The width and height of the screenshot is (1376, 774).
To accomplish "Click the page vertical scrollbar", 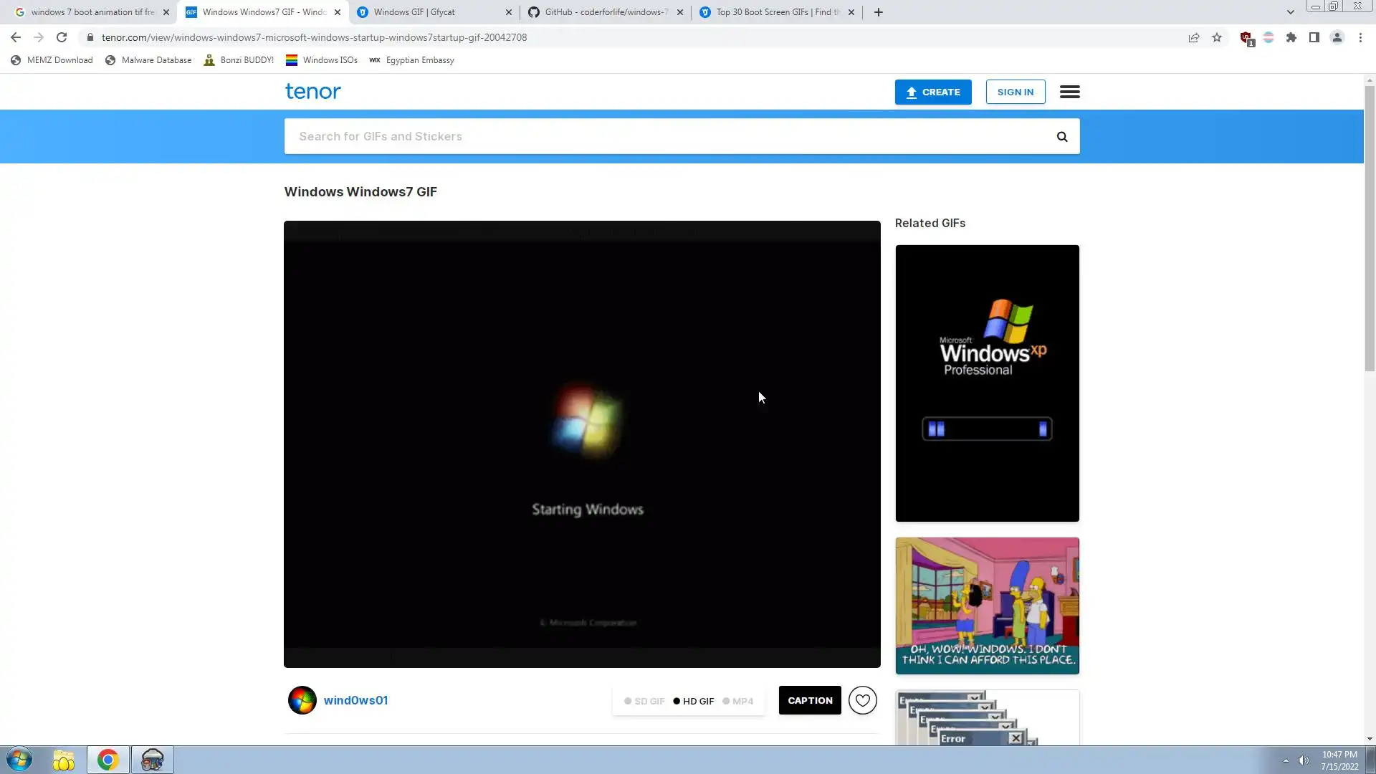I will pos(1369,229).
